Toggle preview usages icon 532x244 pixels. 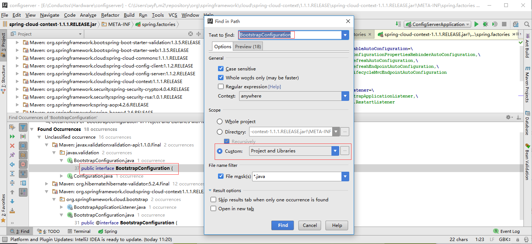click(23, 183)
